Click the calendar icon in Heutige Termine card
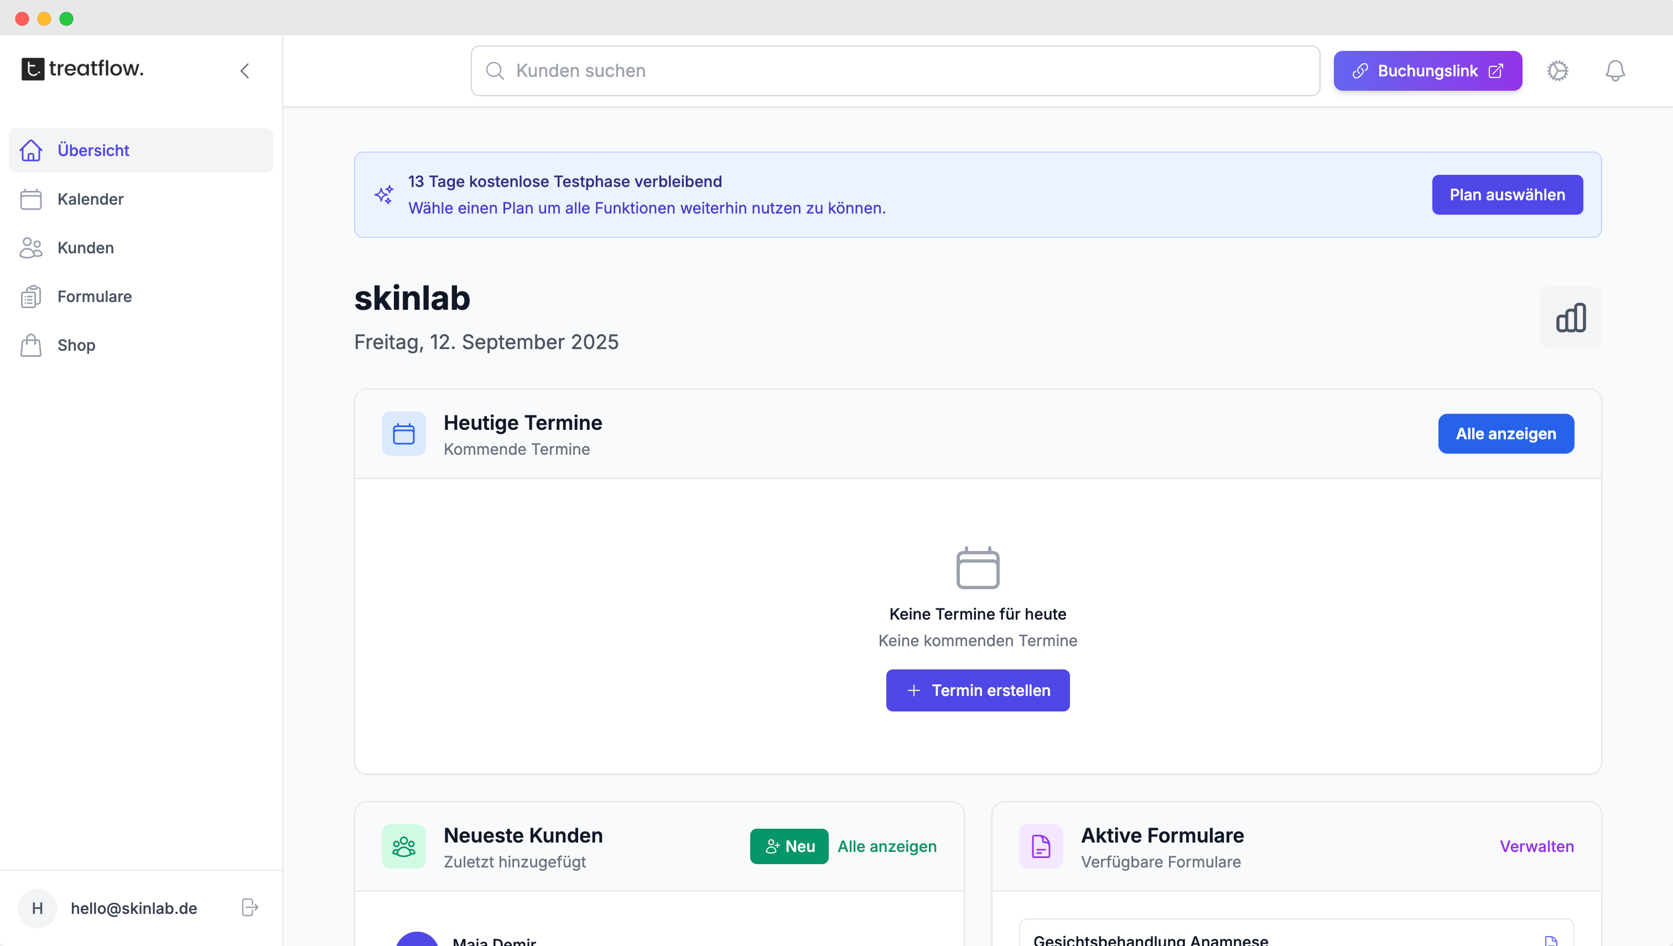Screen dimensions: 1673x946 [x=403, y=433]
